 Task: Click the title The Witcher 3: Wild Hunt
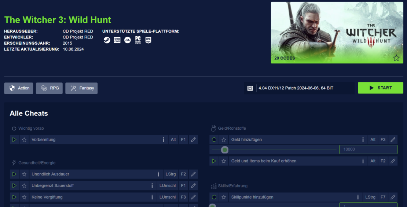58,20
